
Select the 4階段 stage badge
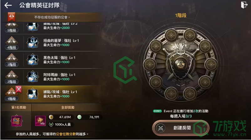12,43
